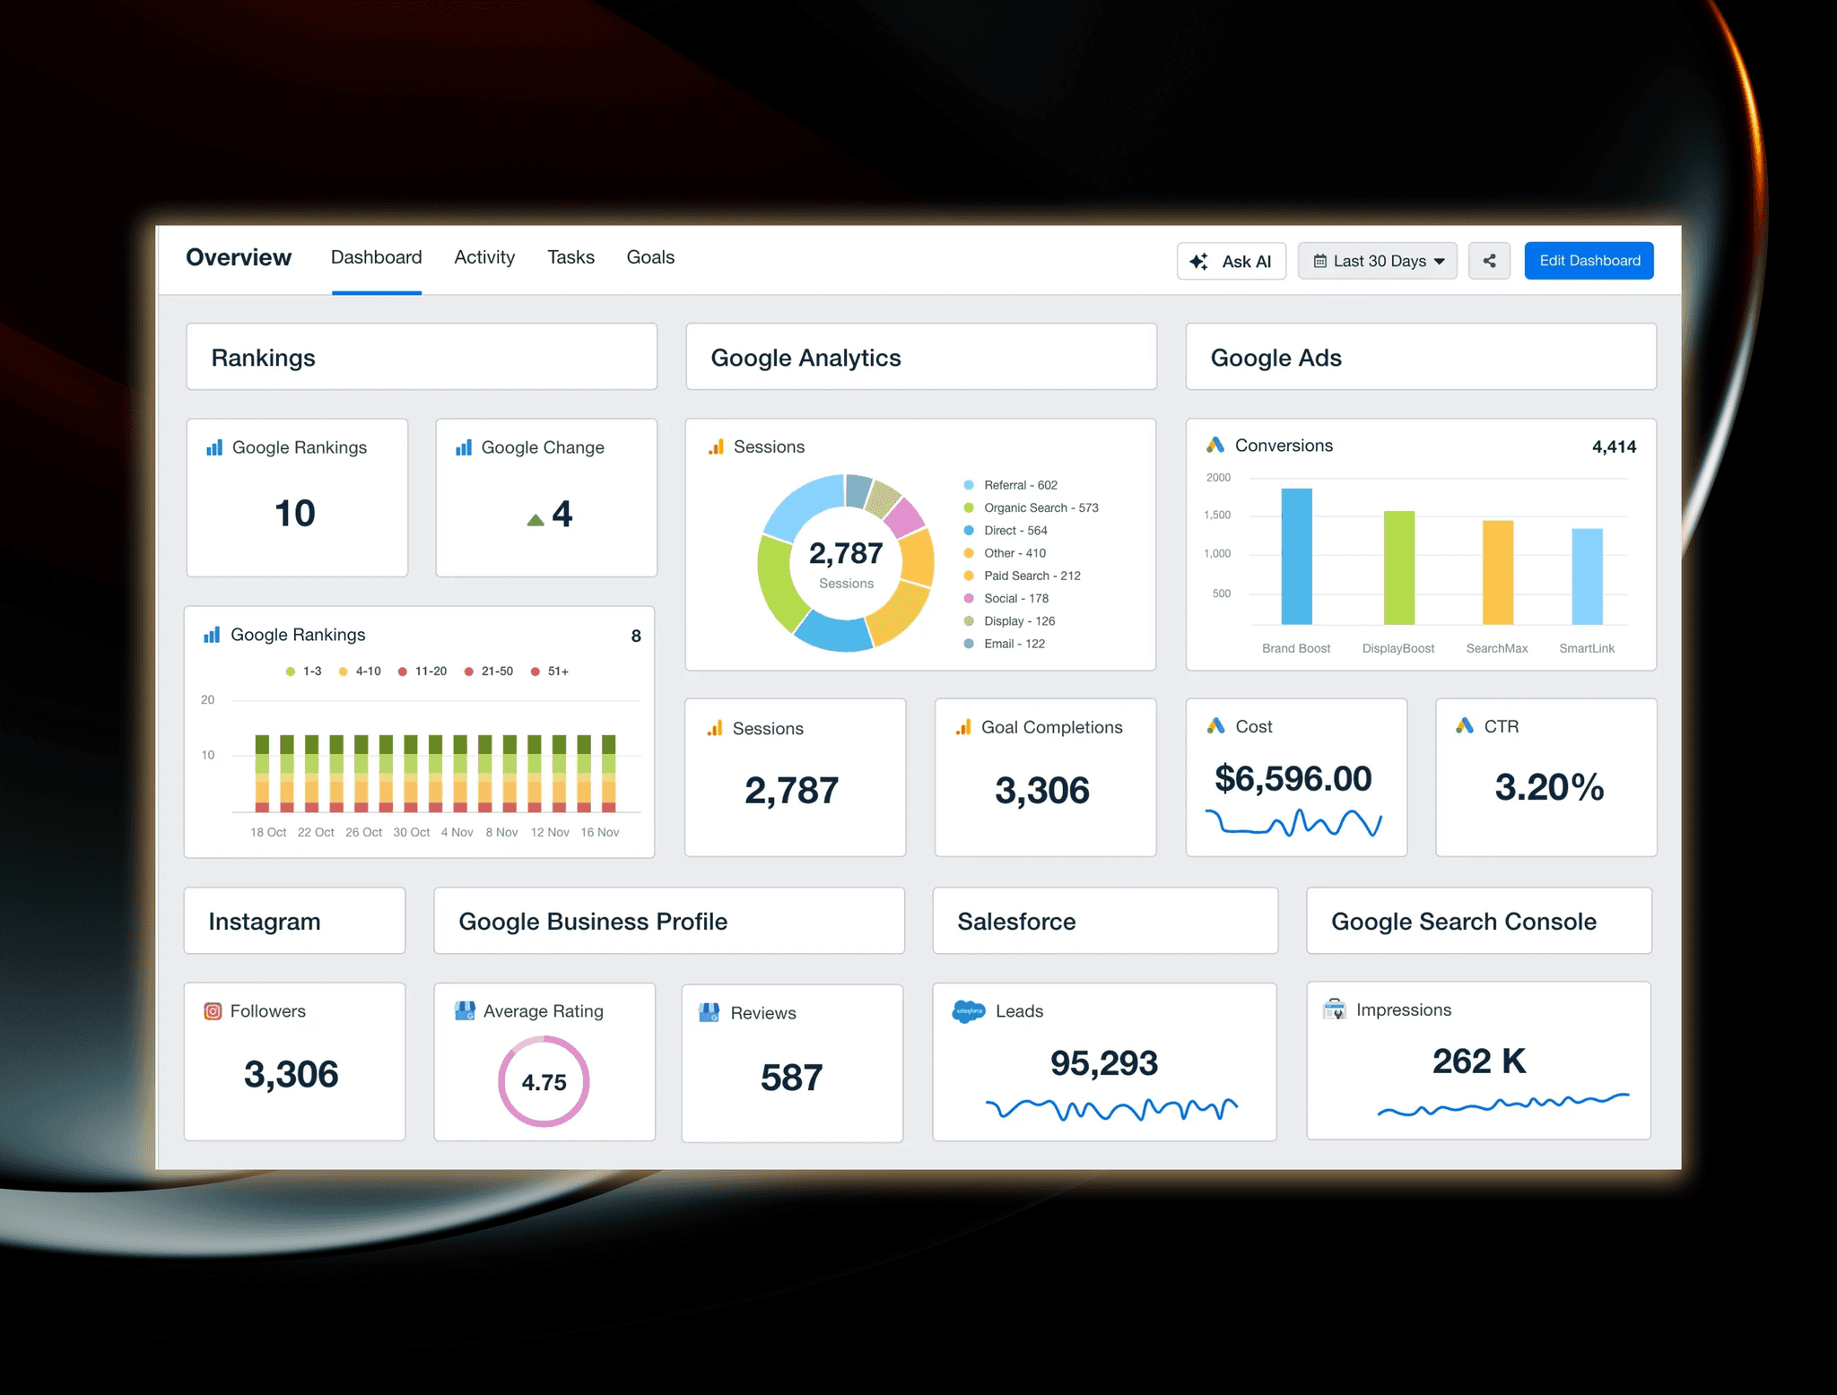Click the Brand Boost bar in Conversions
This screenshot has width=1837, height=1395.
pos(1297,557)
